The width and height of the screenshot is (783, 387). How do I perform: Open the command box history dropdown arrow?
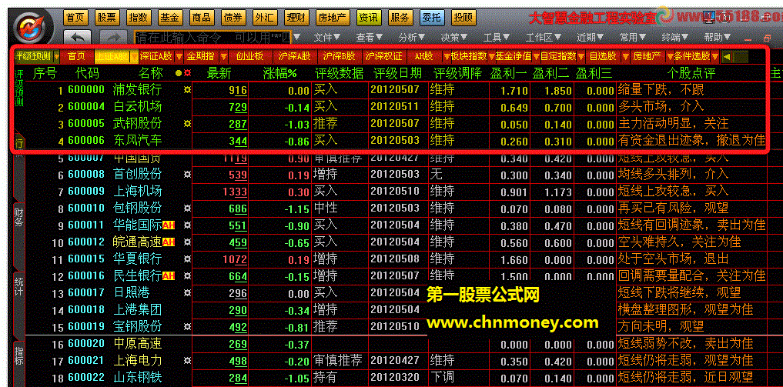296,38
